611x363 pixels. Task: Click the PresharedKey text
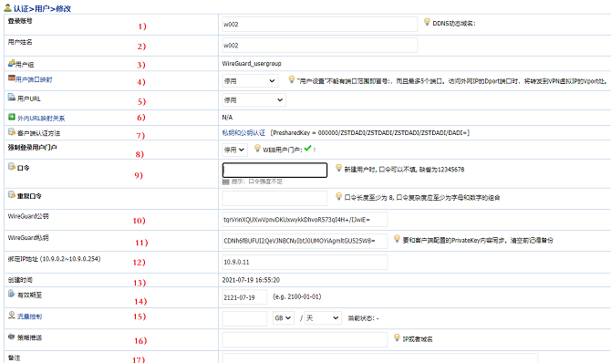point(370,133)
